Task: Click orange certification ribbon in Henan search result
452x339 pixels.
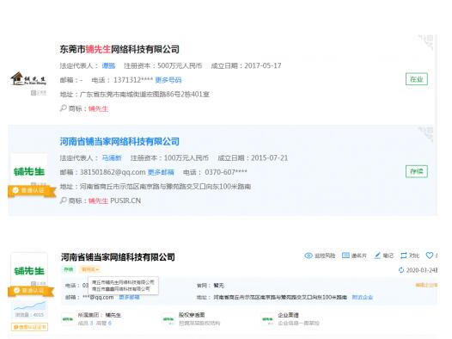Action: [x=32, y=191]
